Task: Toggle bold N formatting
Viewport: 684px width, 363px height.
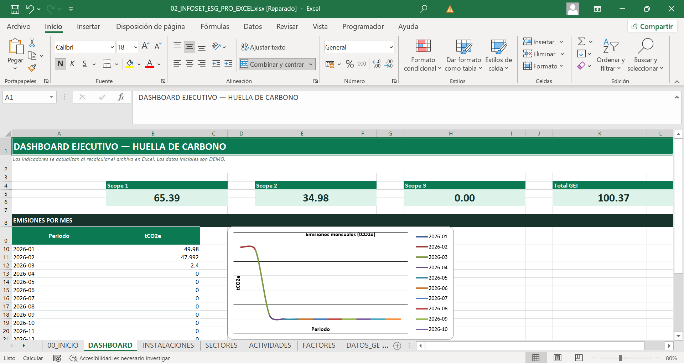Action: pyautogui.click(x=60, y=64)
